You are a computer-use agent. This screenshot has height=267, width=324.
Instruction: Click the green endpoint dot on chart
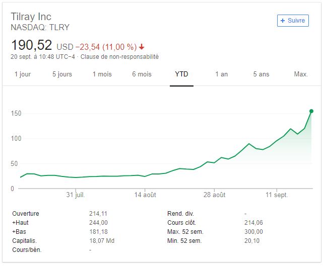[x=311, y=111]
